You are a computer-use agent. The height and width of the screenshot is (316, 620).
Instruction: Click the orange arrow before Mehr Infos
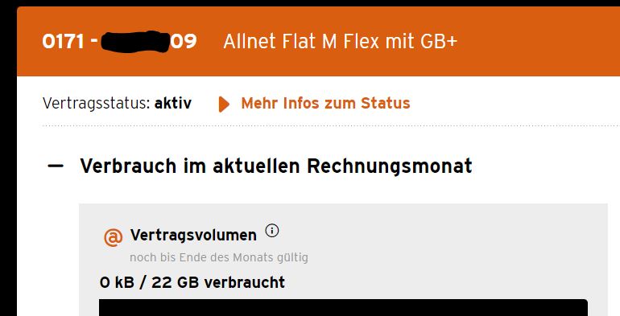tap(224, 105)
